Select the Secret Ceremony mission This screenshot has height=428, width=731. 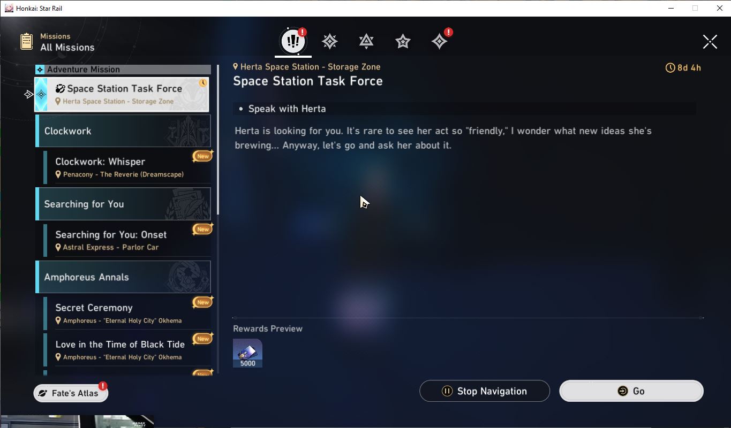127,313
